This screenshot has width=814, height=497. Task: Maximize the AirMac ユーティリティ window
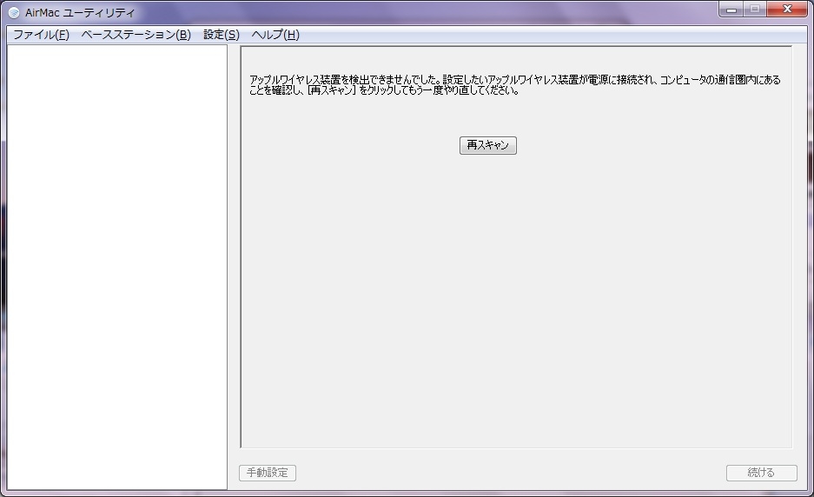[755, 9]
